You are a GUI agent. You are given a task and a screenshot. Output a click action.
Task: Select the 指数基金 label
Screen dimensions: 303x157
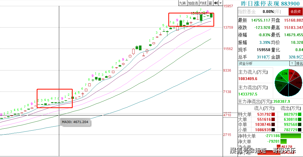247,12
